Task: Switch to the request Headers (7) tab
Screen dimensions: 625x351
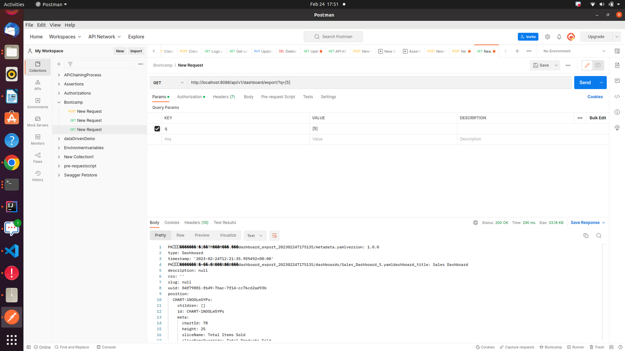Action: 224,97
